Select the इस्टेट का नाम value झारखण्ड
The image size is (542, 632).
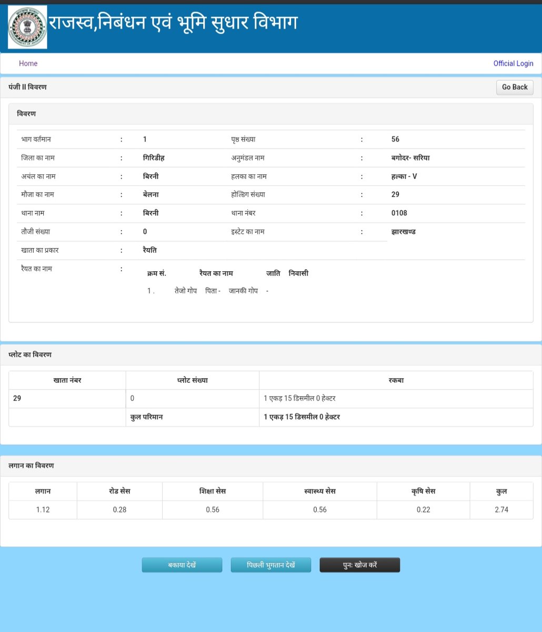point(403,232)
